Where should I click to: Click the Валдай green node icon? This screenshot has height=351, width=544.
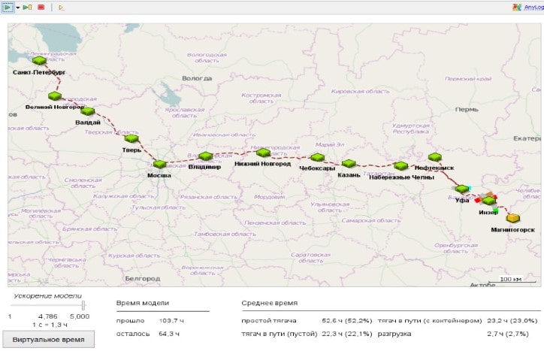click(x=87, y=111)
